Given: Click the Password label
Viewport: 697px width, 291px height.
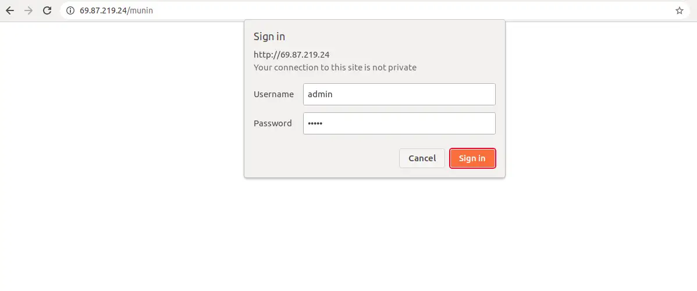Looking at the screenshot, I should (272, 123).
